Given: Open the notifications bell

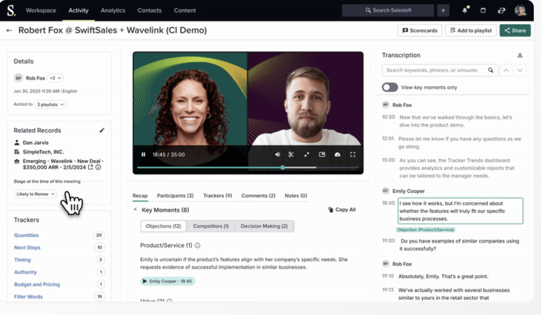Looking at the screenshot, I should pyautogui.click(x=465, y=10).
